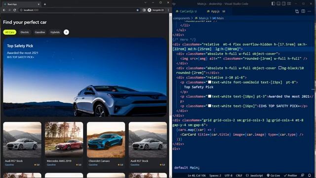This screenshot has height=178, width=316.
Task: Select the Hybrids filter
Action: pyautogui.click(x=55, y=32)
